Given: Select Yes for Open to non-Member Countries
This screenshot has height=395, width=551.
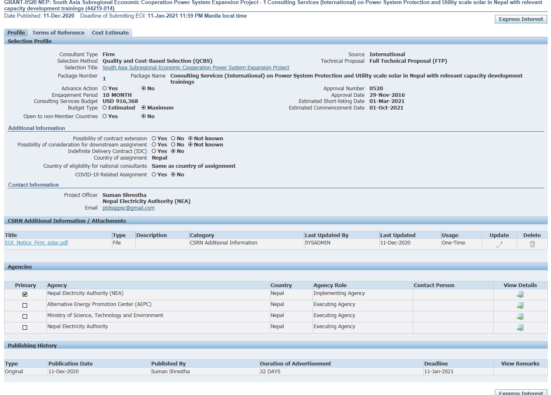Looking at the screenshot, I should coord(105,116).
